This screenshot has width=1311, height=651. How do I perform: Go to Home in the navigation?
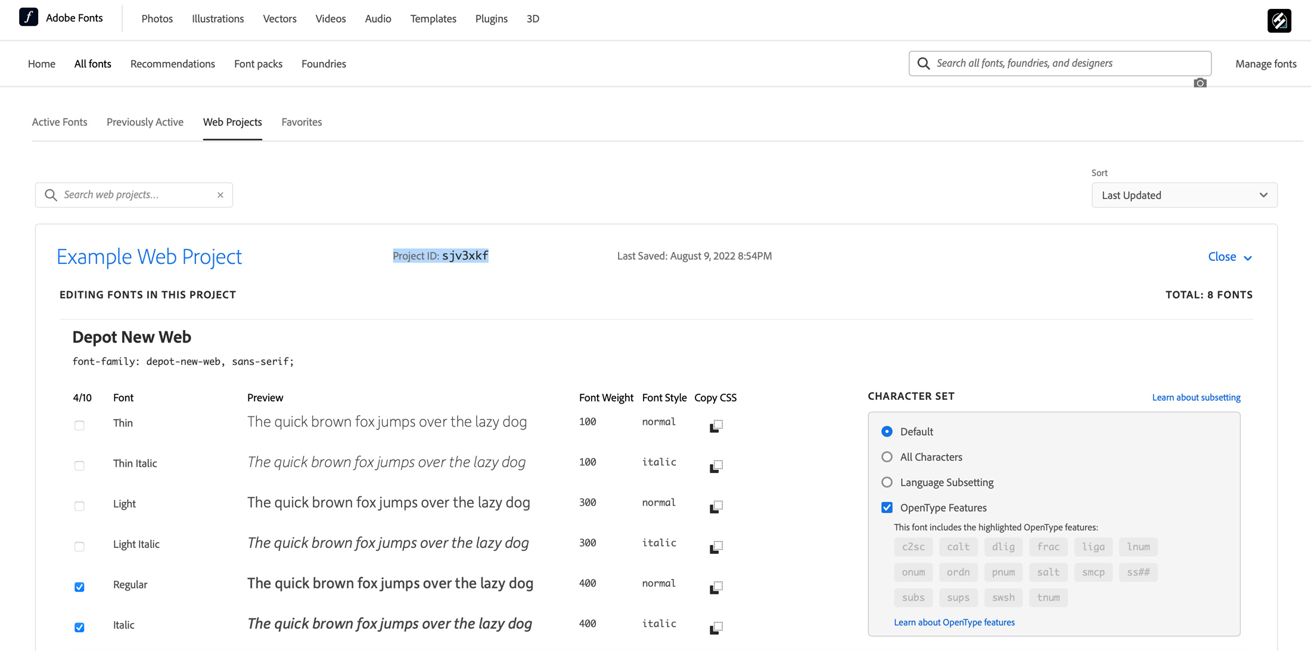(x=42, y=64)
